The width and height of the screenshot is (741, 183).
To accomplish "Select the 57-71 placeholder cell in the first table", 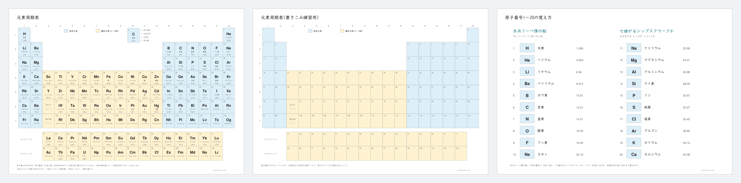I will (48, 106).
